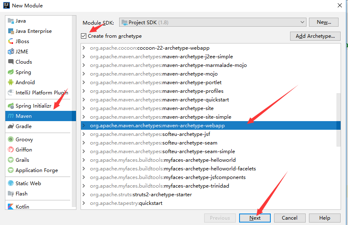Expand maven-archetype-marmalade-mojo node
This screenshot has width=348, height=225.
click(x=84, y=65)
